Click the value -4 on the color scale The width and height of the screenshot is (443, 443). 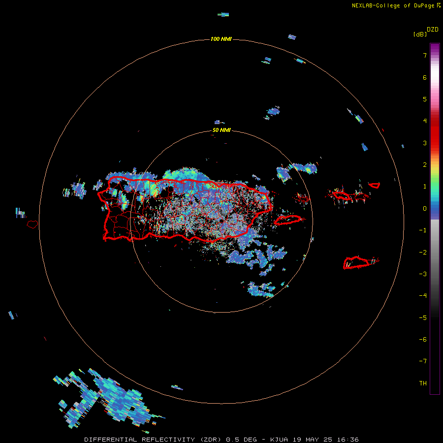click(x=423, y=296)
